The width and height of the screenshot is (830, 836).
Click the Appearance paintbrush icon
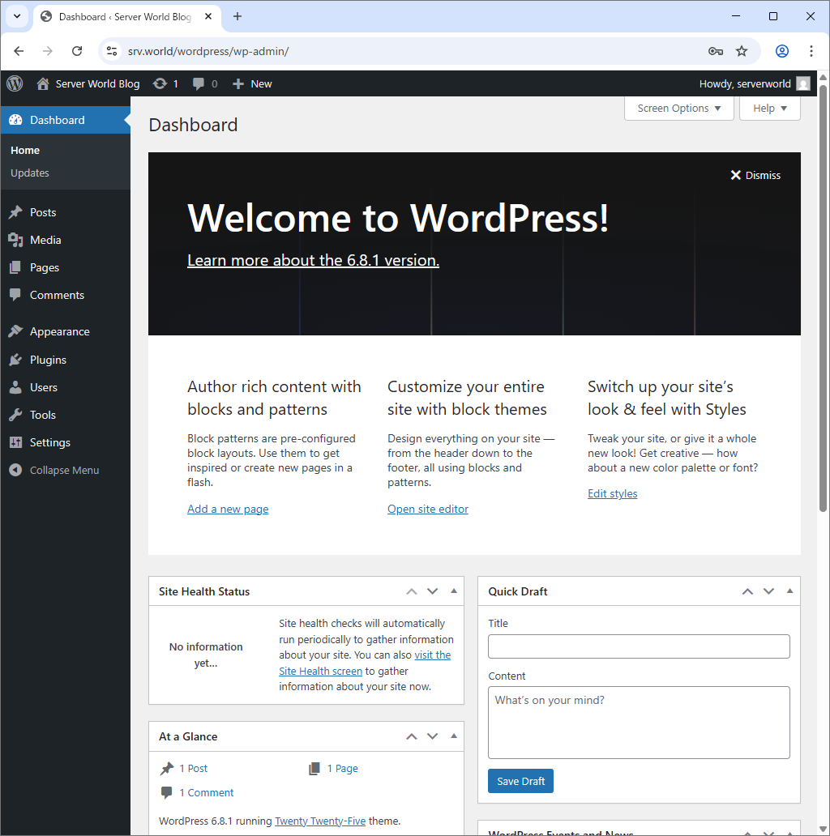15,331
